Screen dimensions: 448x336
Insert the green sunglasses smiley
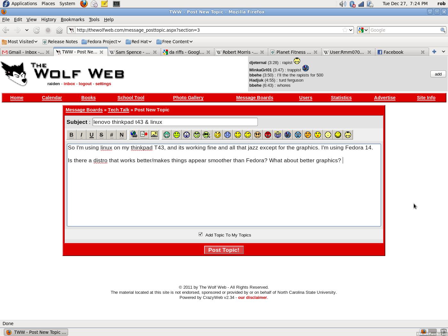(207, 135)
